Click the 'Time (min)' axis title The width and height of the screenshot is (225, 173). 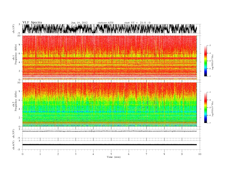tap(114, 157)
